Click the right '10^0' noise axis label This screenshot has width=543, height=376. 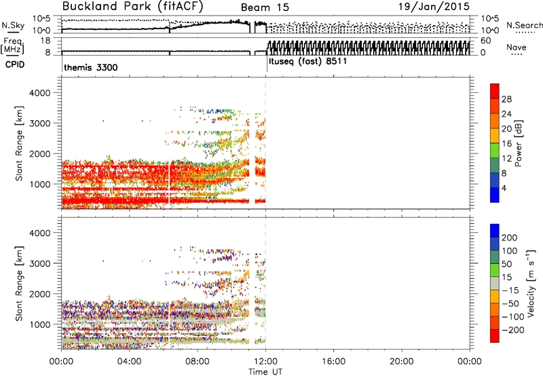click(489, 31)
